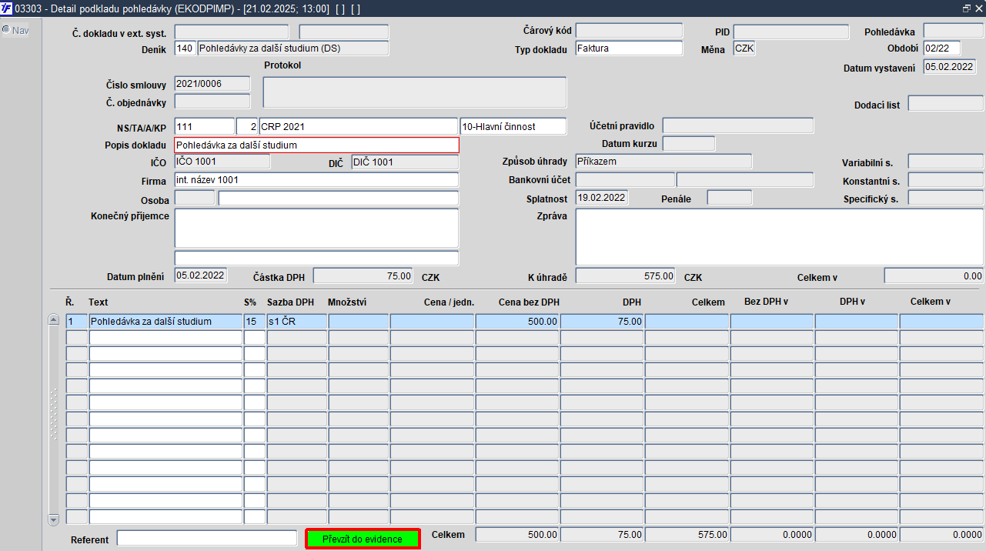
Task: Click the Sazba DPH cell s1 ČR
Action: (x=296, y=321)
